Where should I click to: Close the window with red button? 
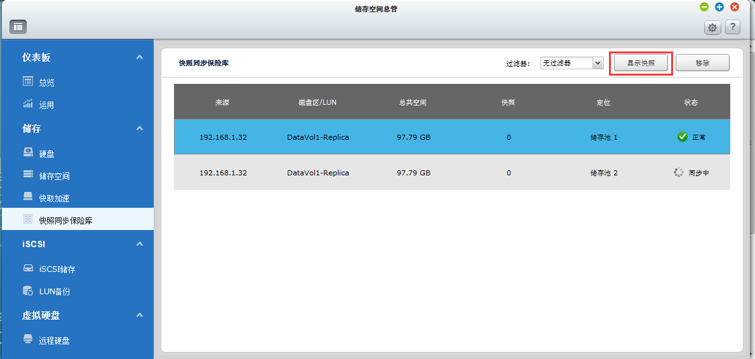(734, 7)
